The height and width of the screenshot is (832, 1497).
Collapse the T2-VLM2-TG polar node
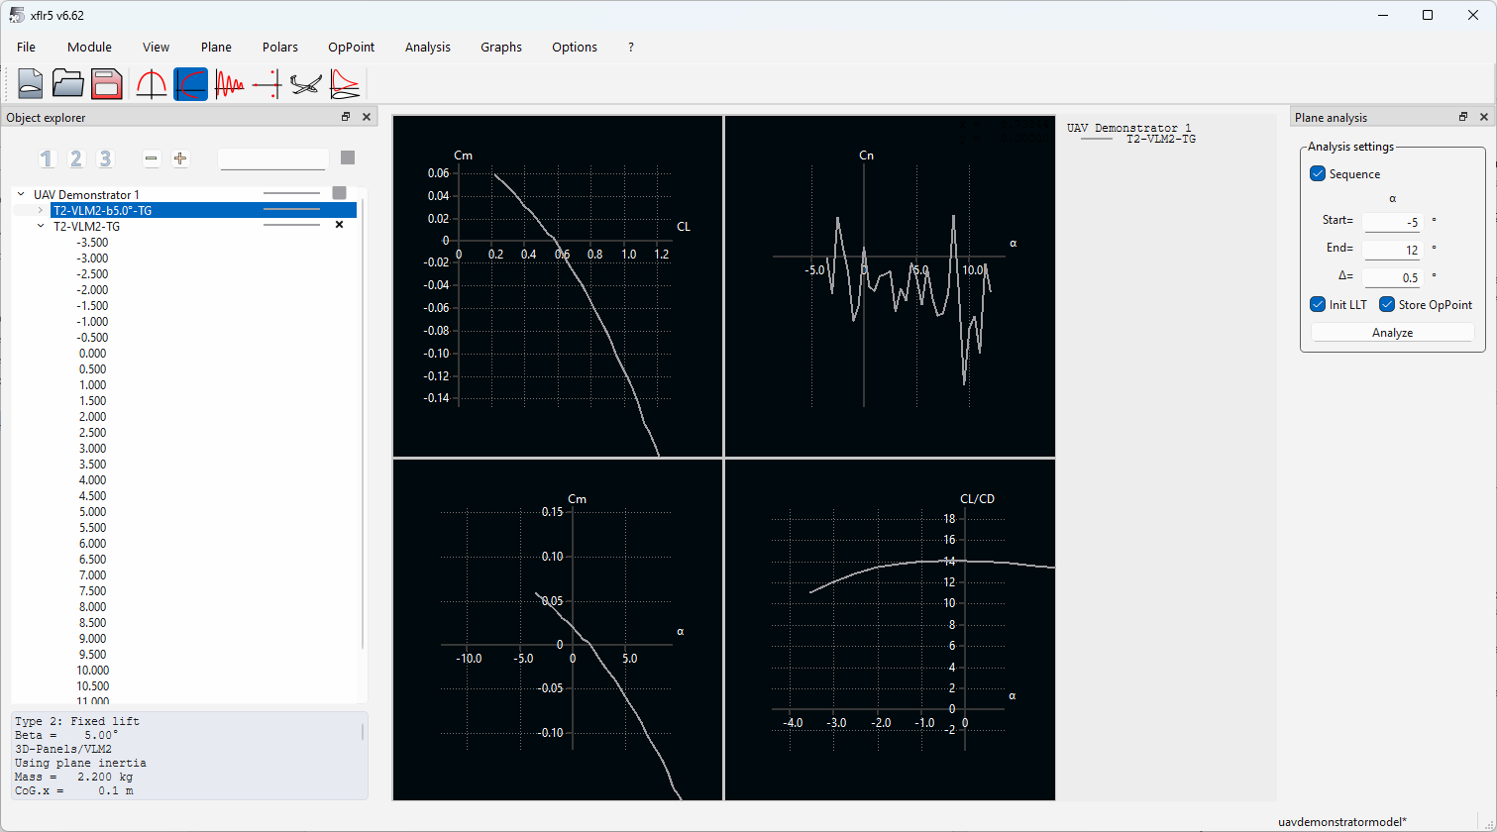pyautogui.click(x=41, y=226)
